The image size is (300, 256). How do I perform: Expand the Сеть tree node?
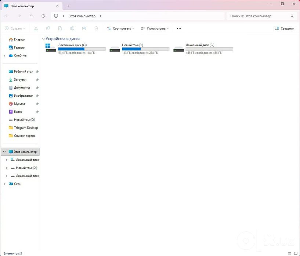tap(4, 184)
